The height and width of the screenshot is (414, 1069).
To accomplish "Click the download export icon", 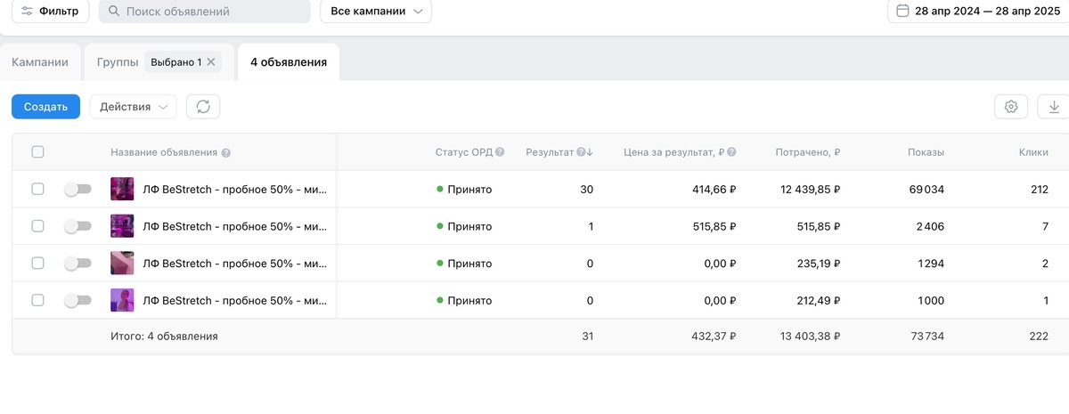I will (x=1054, y=107).
